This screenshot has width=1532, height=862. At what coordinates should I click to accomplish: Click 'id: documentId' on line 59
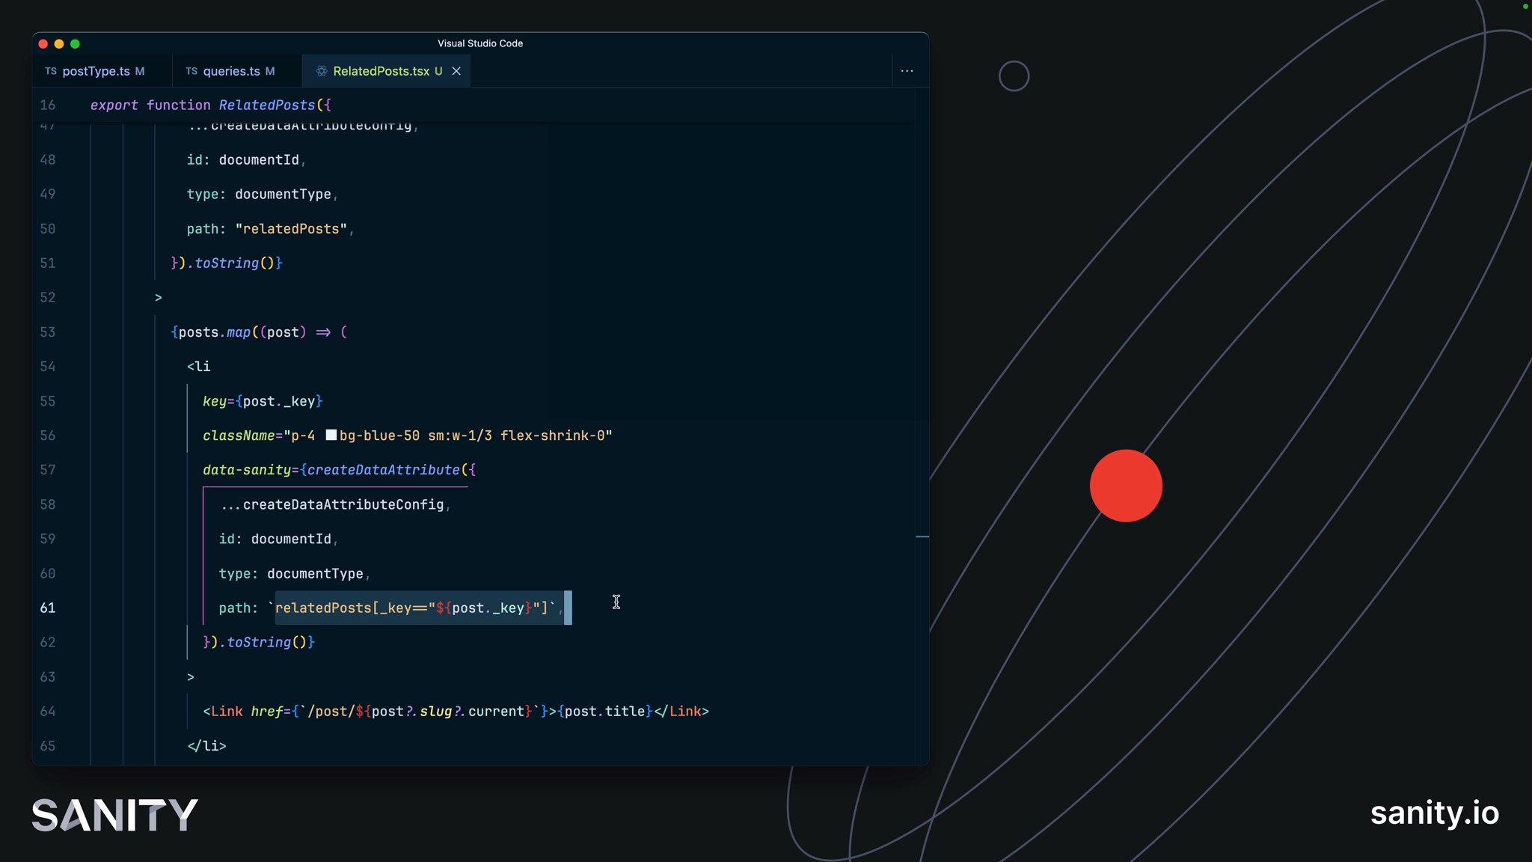(x=275, y=539)
